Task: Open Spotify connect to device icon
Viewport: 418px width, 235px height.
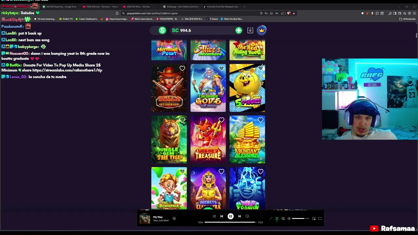Action: (x=283, y=219)
